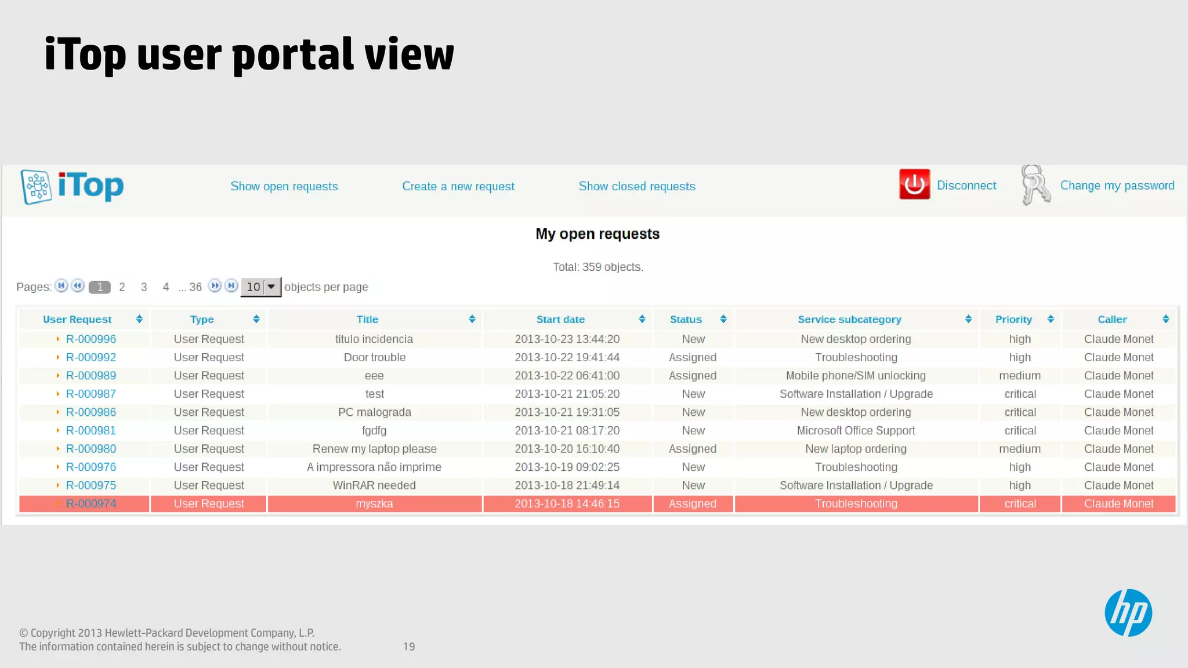Click title 'WinRAR needed'
Screen dimensions: 1188x668
point(375,485)
